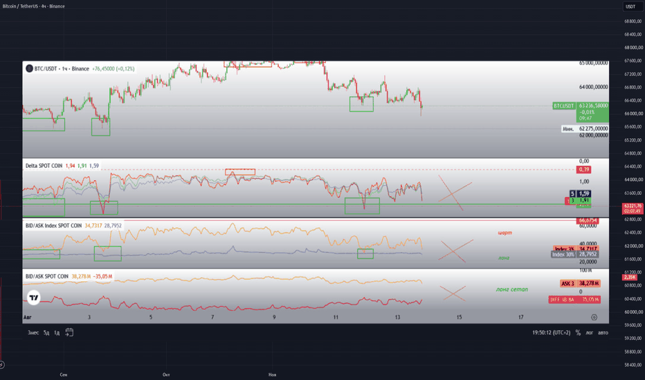This screenshot has height=380, width=645.
Task: Click the Bitcoin / TetherUS chart title
Action: pos(34,6)
